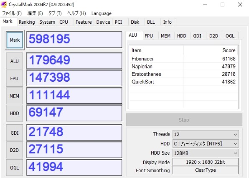Open the ファイル (F) menu

tap(12, 13)
